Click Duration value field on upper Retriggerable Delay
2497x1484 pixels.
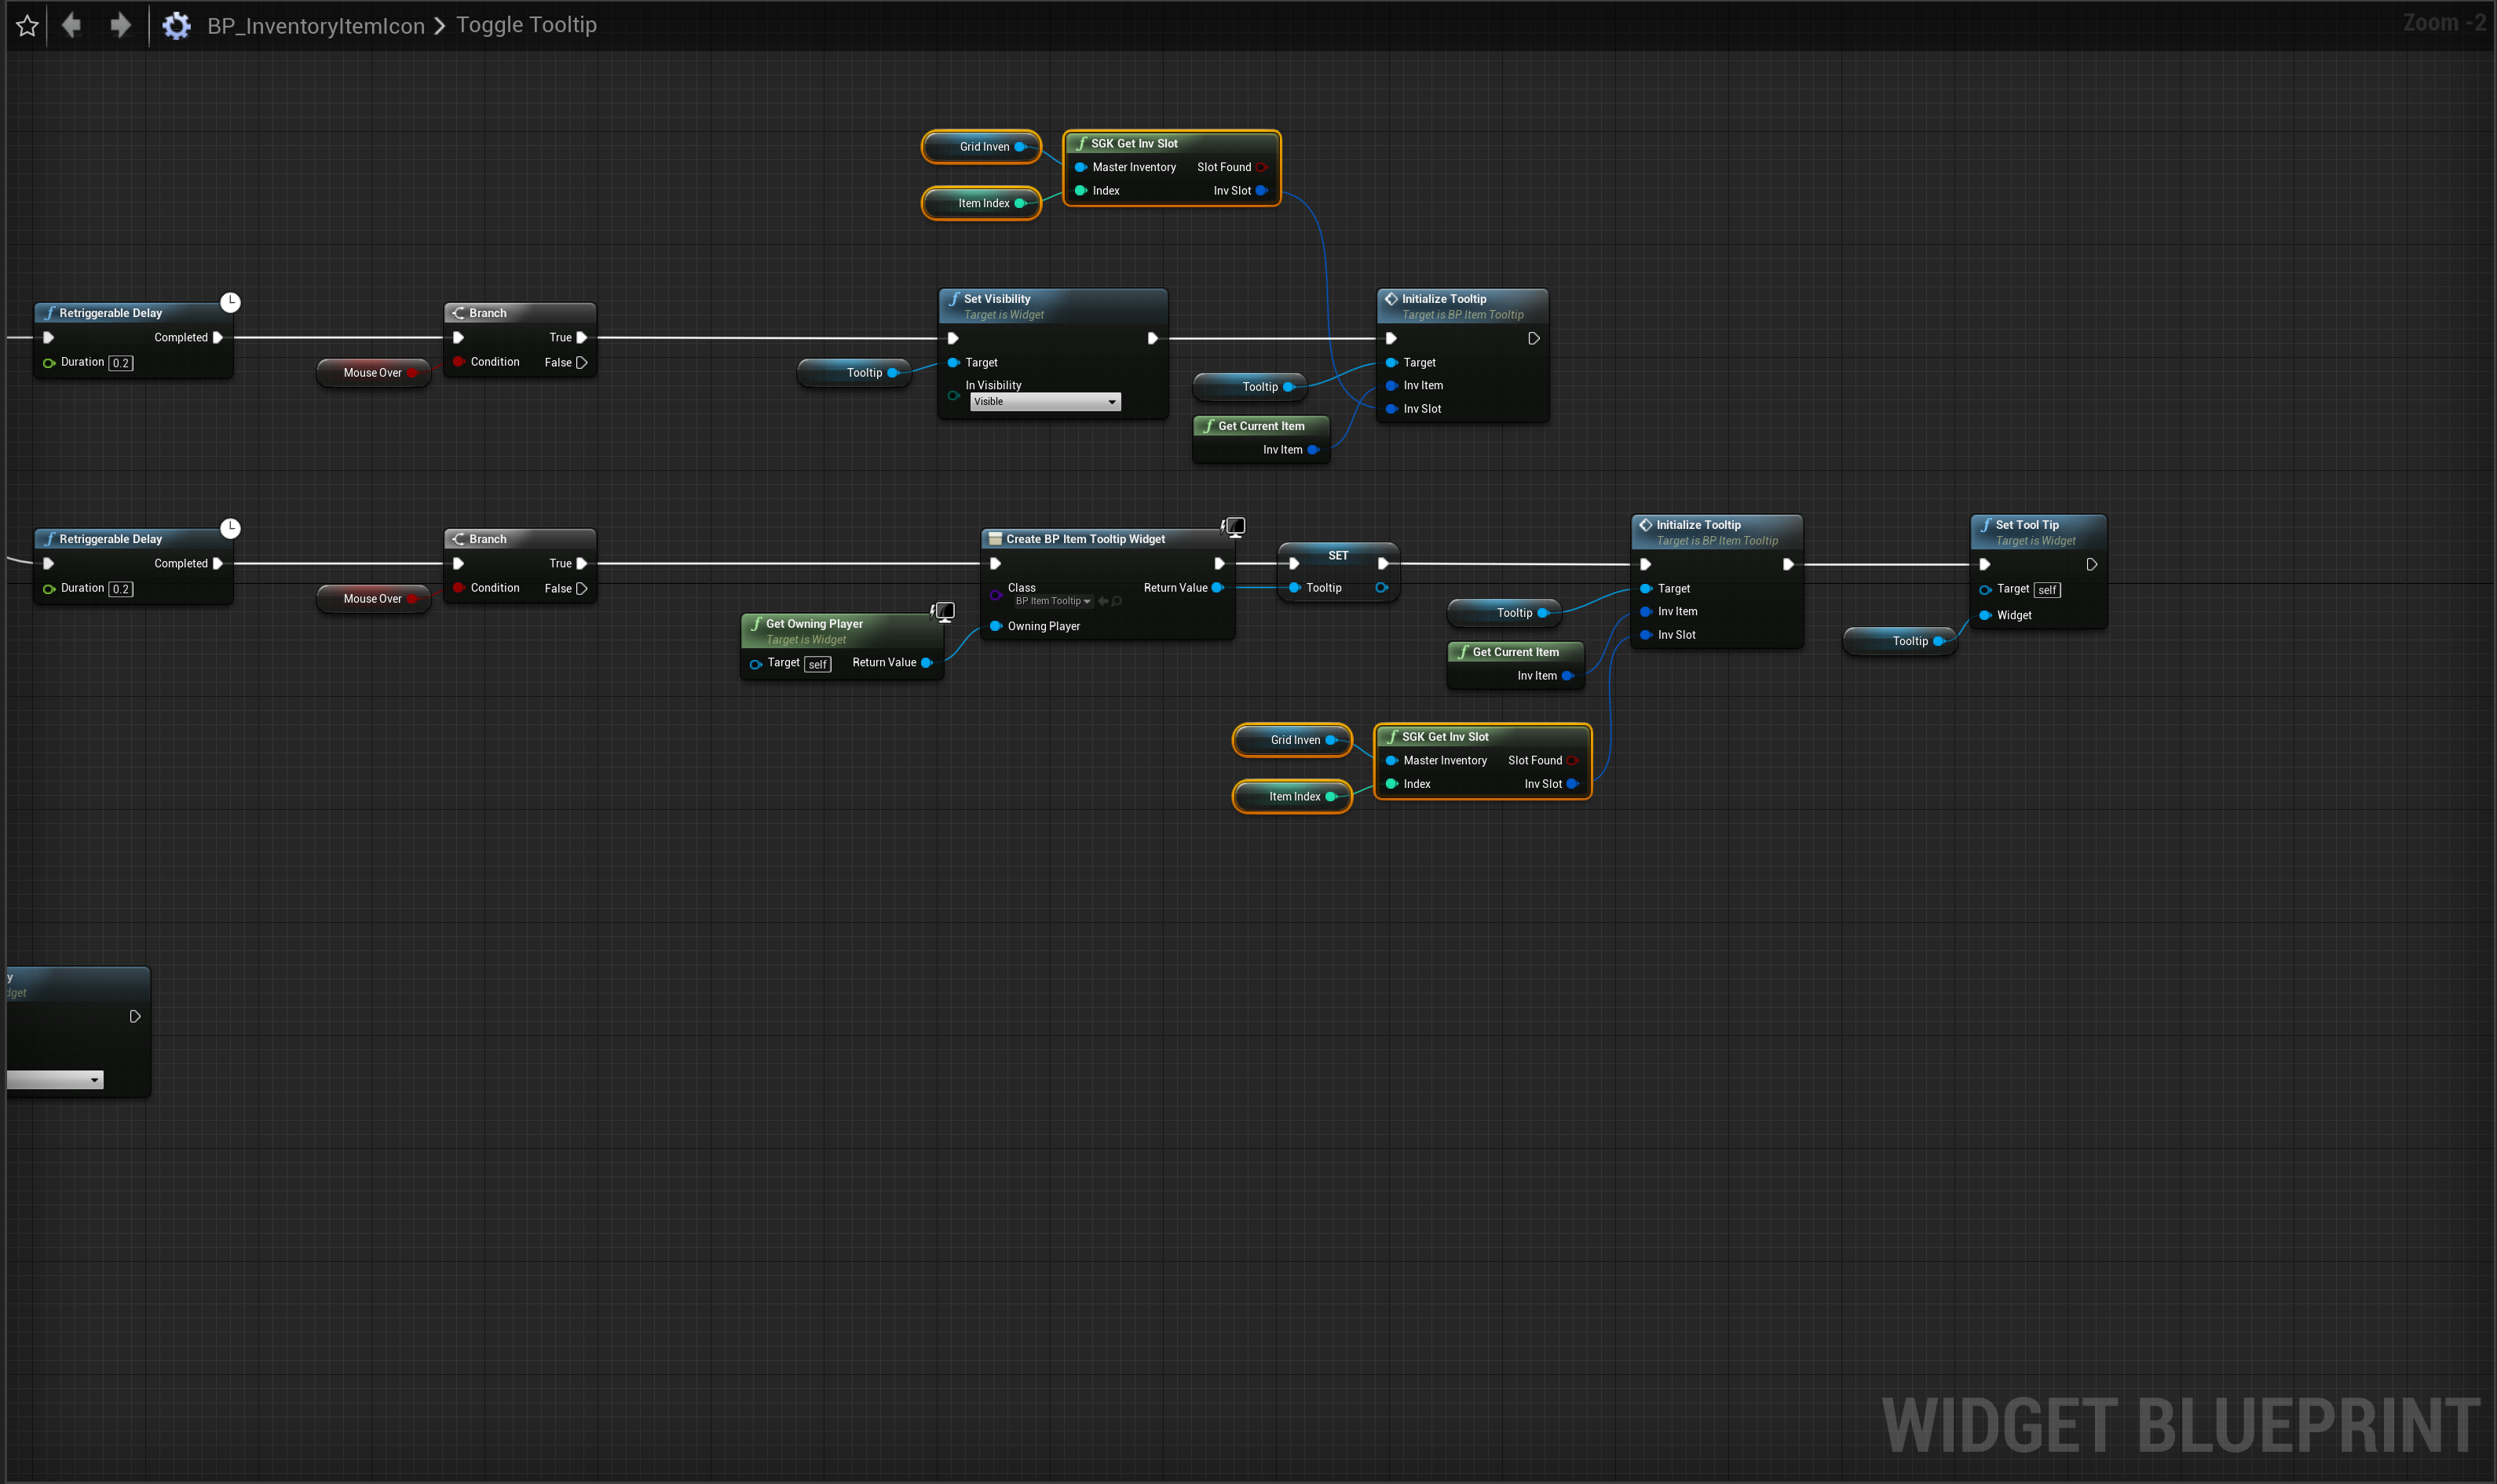[121, 363]
